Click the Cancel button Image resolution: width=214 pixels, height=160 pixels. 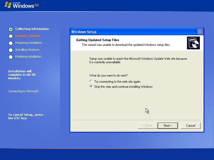coord(190,126)
